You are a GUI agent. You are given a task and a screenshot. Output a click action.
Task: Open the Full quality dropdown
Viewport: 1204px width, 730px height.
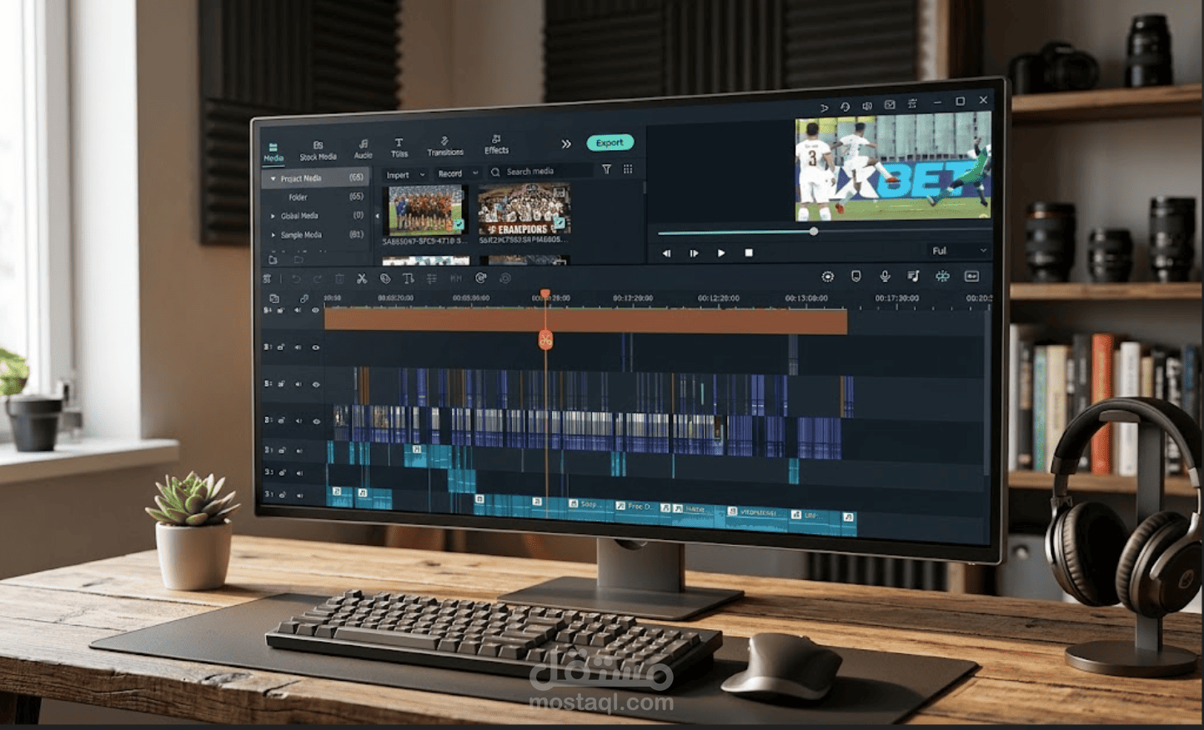[x=959, y=251]
